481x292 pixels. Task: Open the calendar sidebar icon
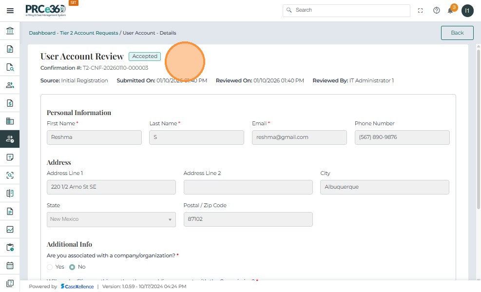point(10,266)
